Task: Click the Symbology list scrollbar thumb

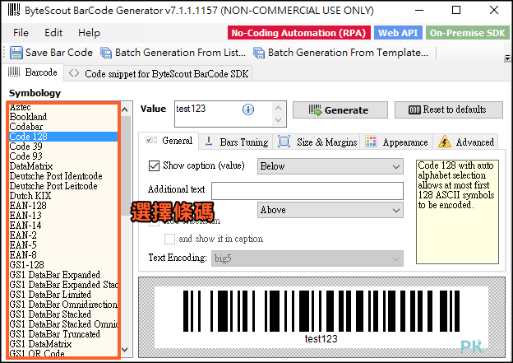Action: click(x=126, y=165)
